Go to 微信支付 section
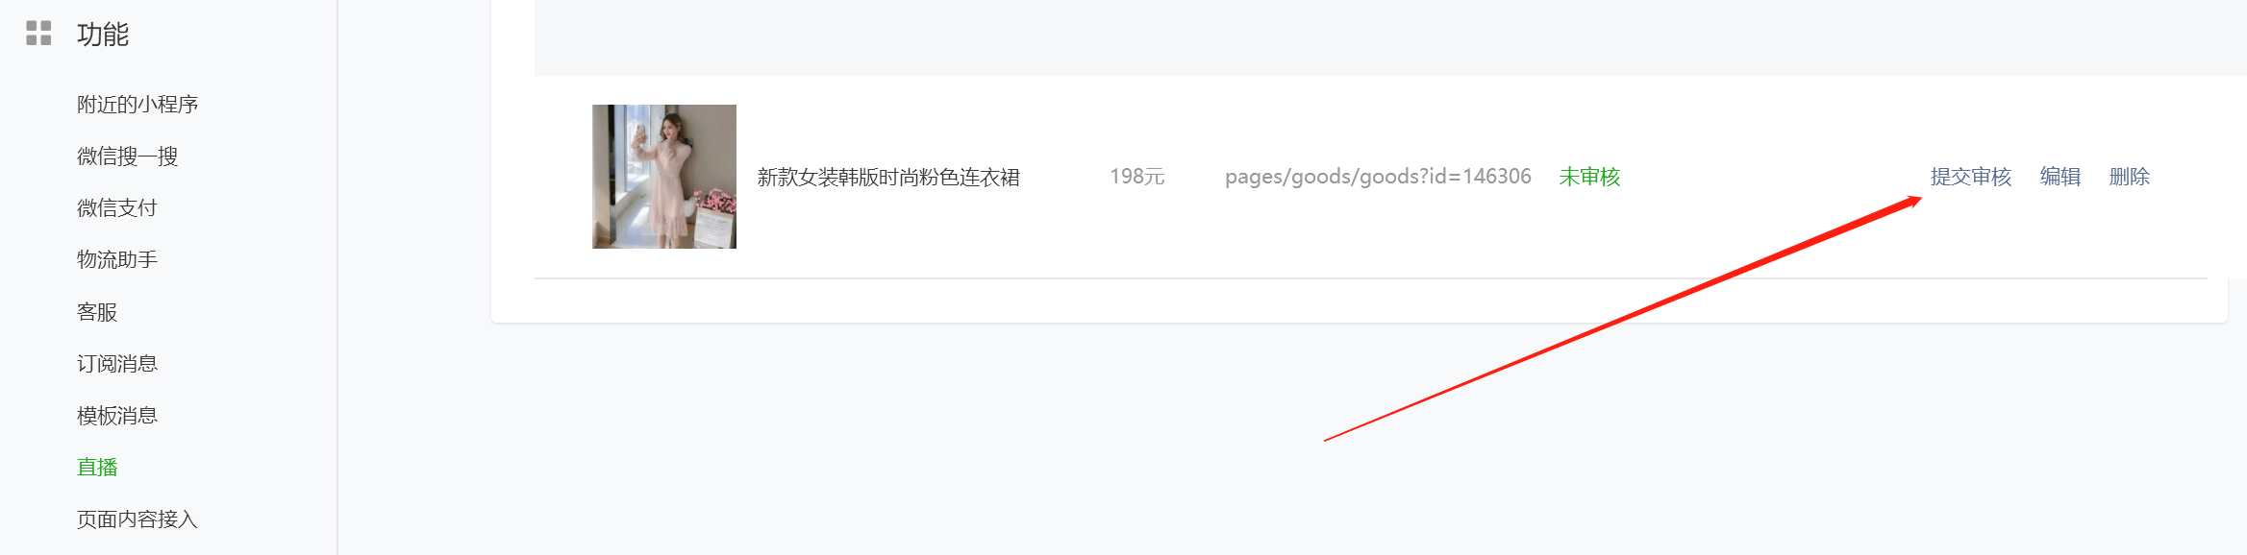Viewport: 2247px width, 555px height. (117, 207)
